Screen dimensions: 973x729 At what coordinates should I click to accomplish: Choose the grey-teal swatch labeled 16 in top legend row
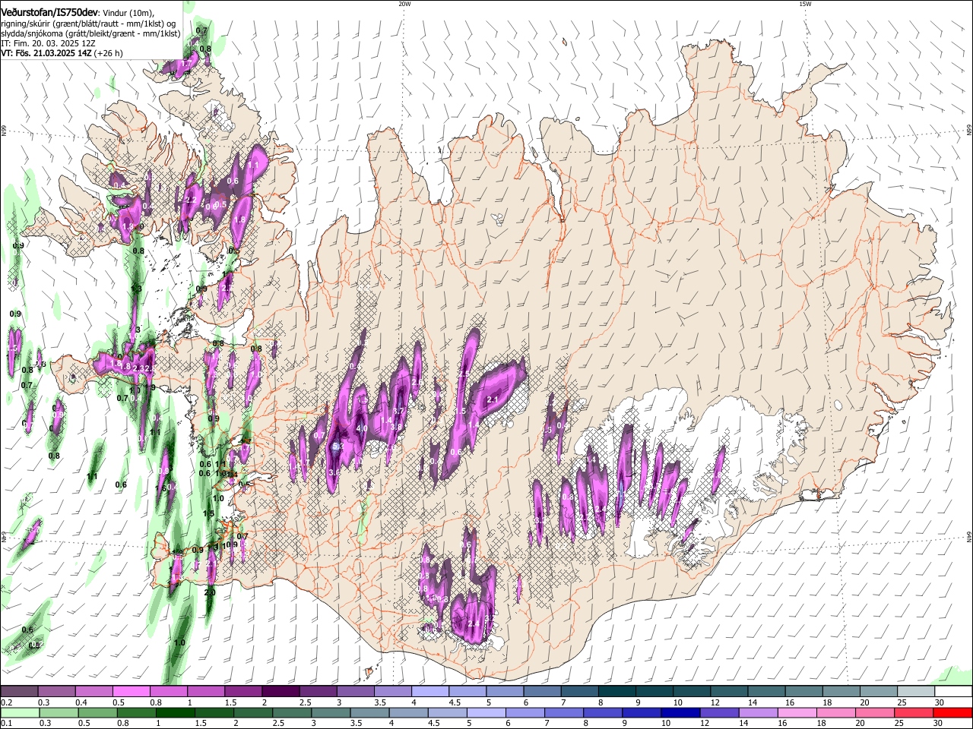(803, 692)
